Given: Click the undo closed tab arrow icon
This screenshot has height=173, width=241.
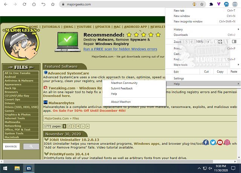Looking at the screenshot, I should 44,4.
